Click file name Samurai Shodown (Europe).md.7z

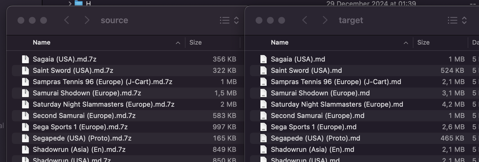tap(87, 93)
